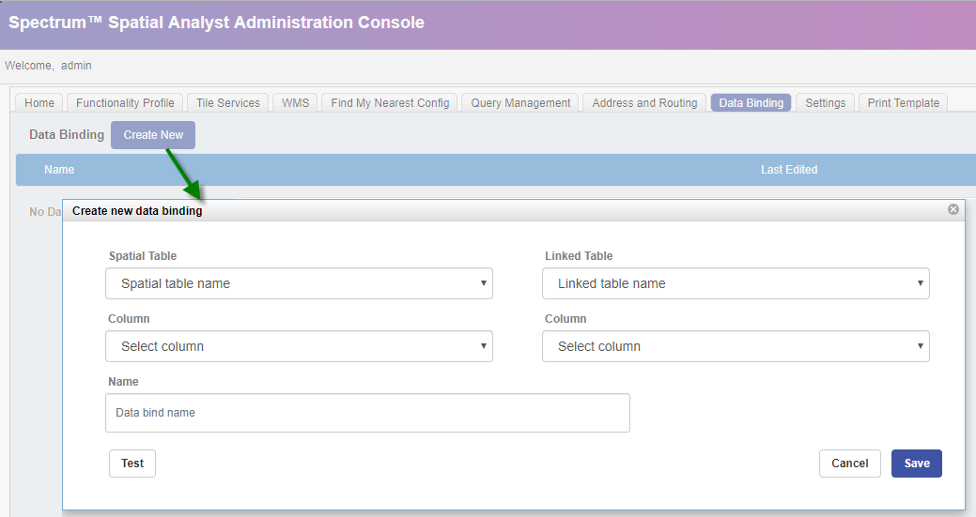Viewport: 976px width, 517px height.
Task: Select the WMS tab
Action: pos(296,103)
